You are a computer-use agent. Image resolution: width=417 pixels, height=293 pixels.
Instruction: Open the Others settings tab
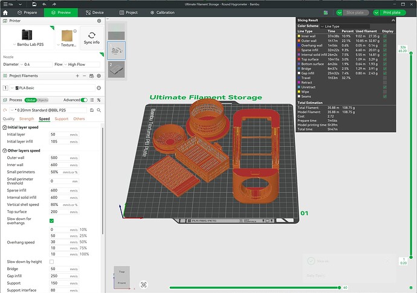click(79, 119)
